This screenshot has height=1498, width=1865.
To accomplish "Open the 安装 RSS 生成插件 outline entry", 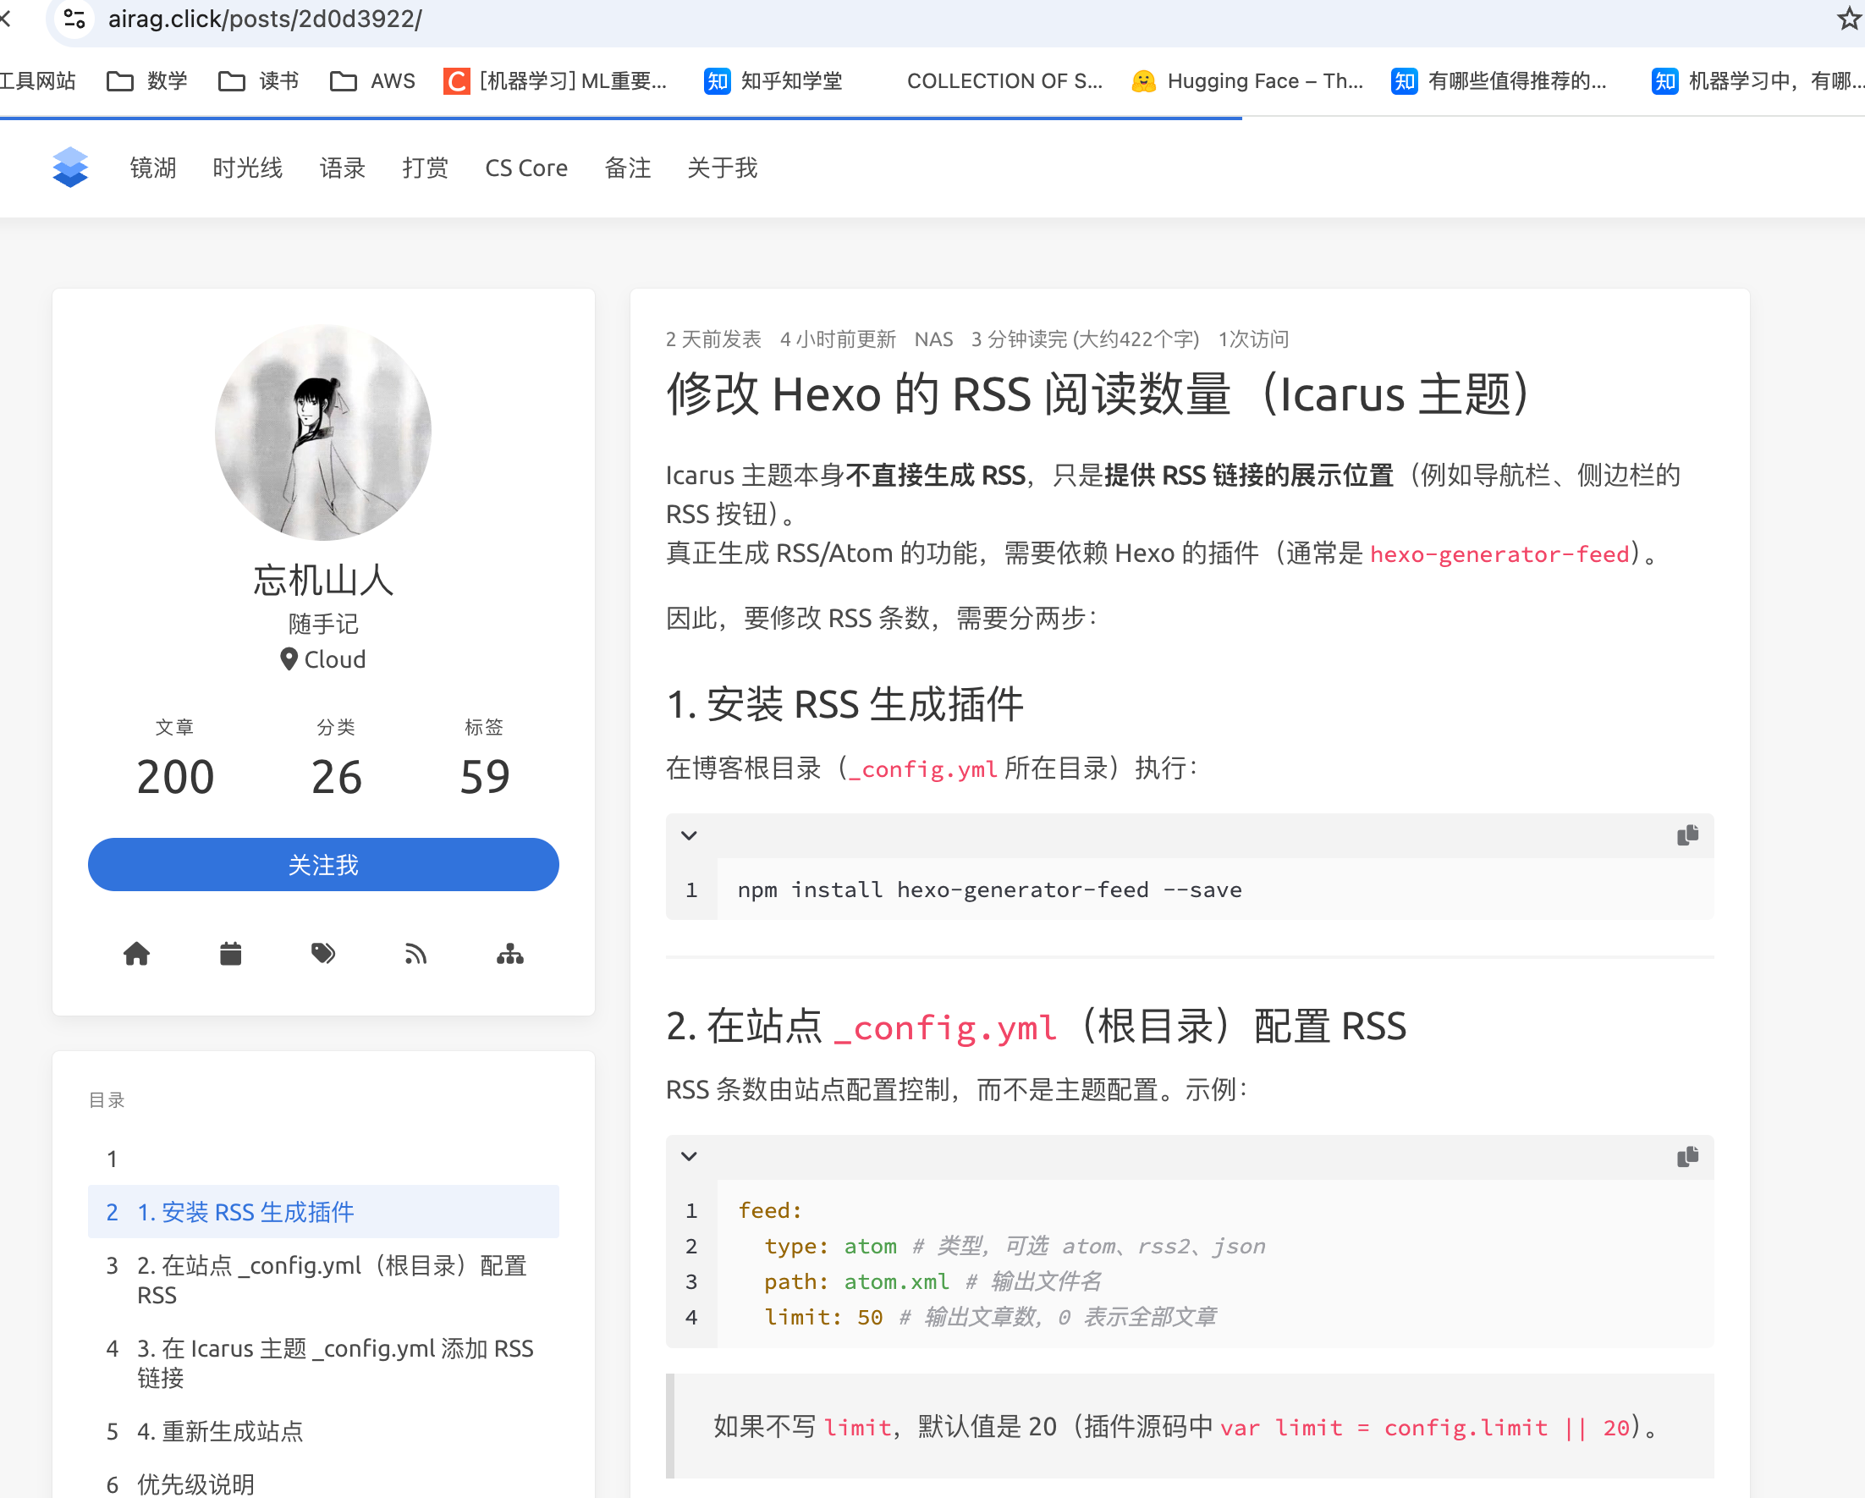I will pyautogui.click(x=245, y=1212).
